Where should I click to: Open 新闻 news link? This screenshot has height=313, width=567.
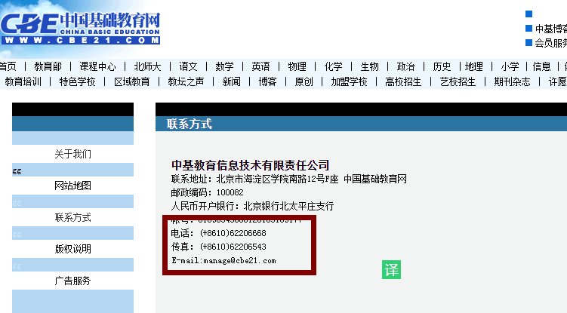[232, 81]
